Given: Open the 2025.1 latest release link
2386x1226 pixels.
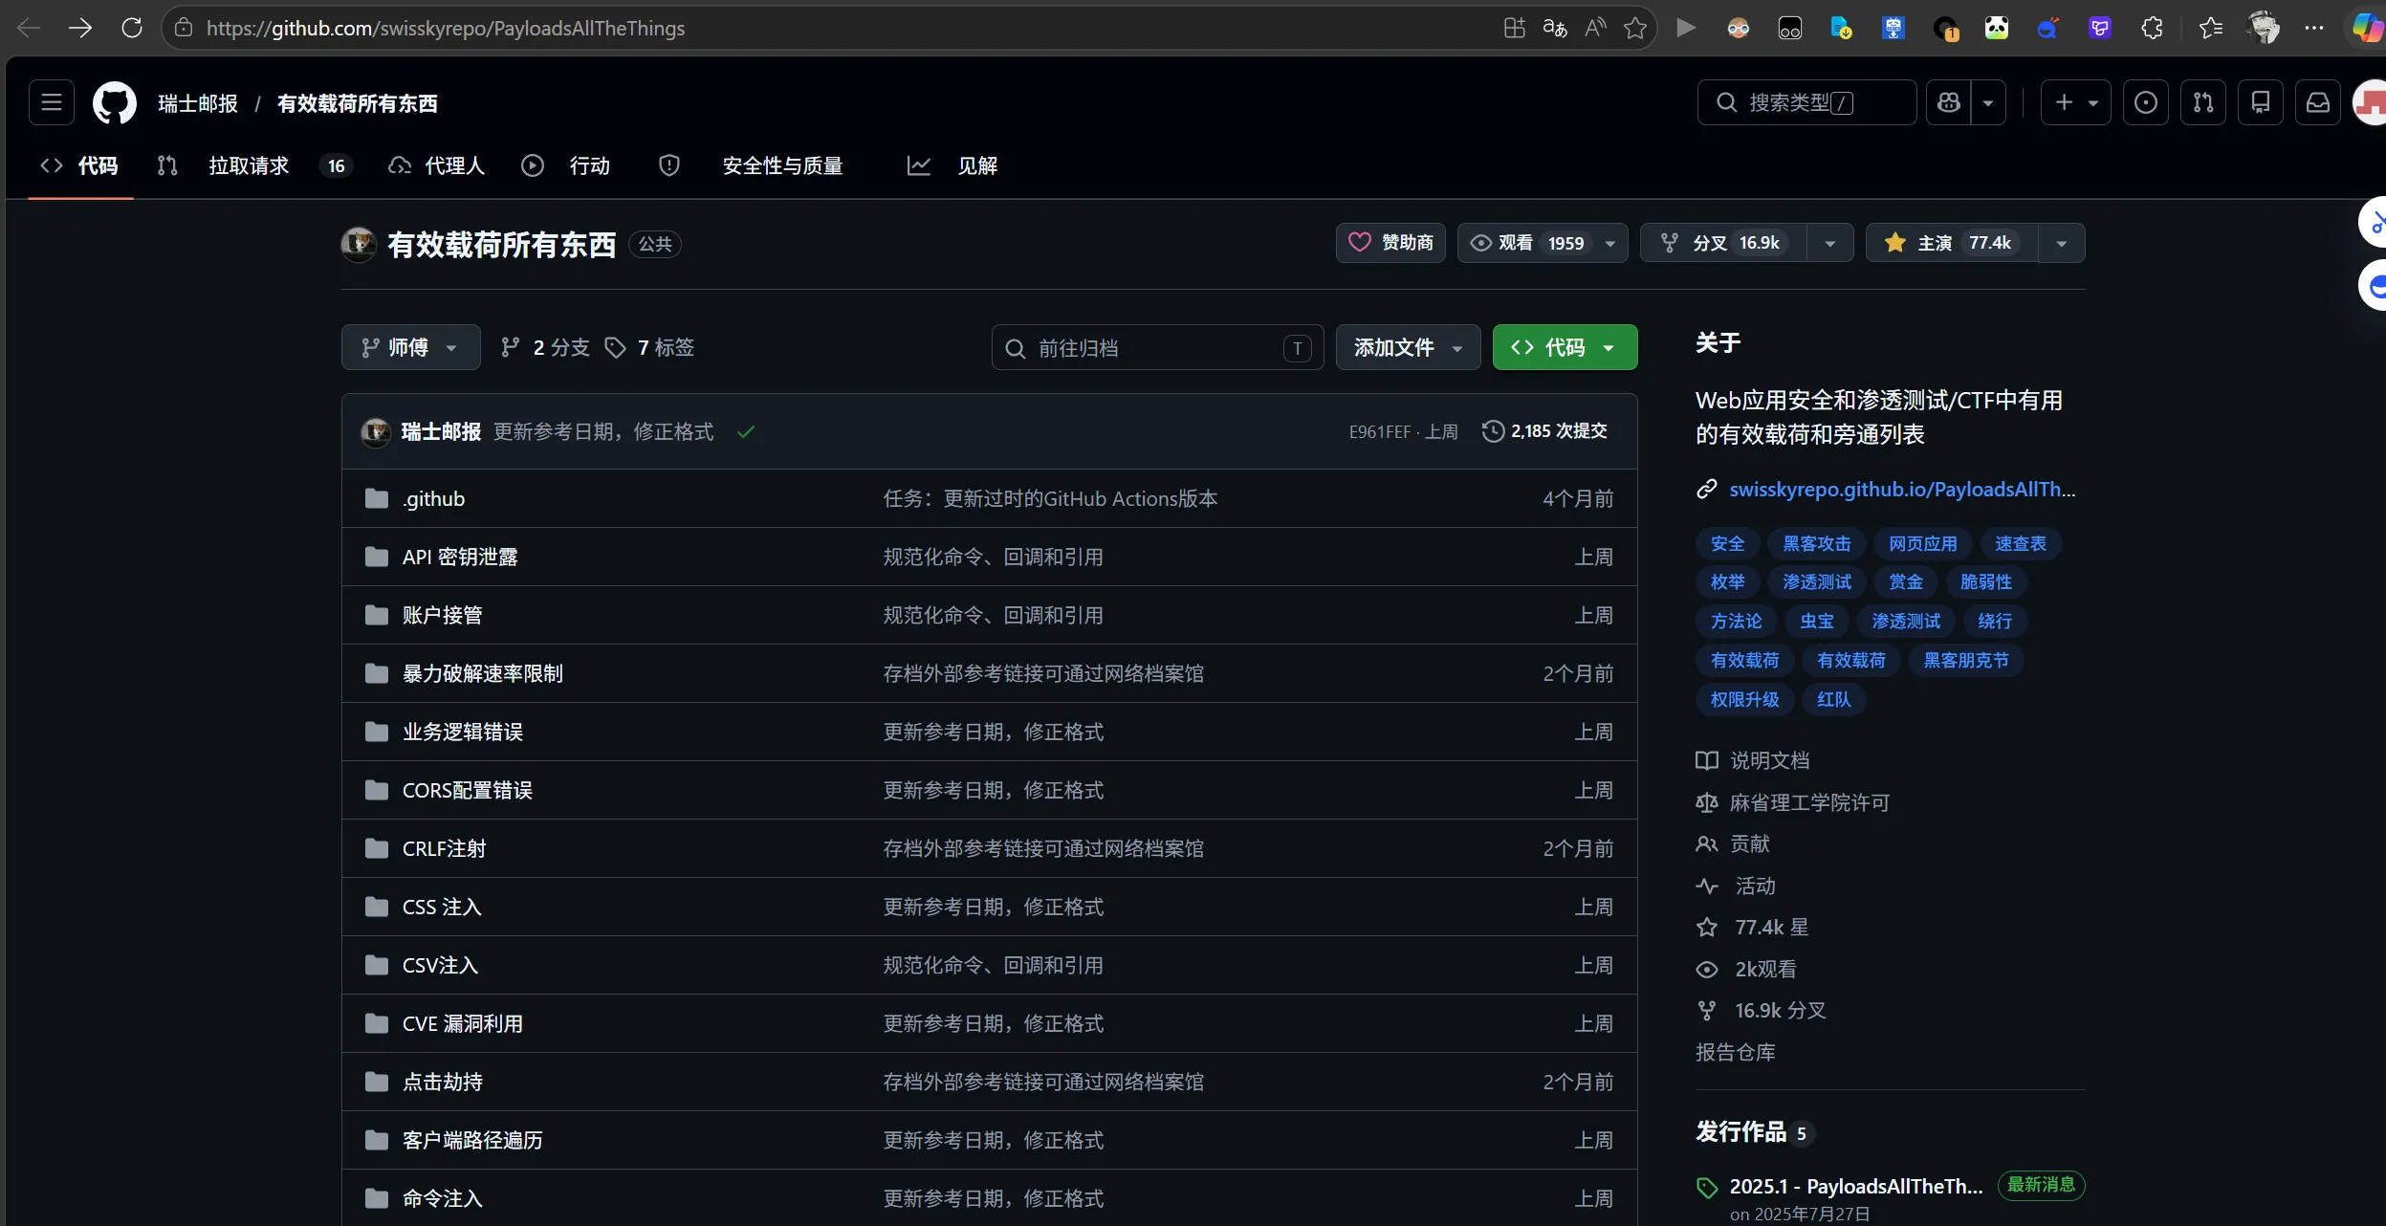Looking at the screenshot, I should (1856, 1186).
